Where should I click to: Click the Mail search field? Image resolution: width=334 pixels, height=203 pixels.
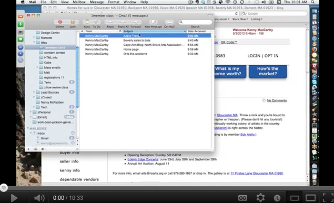click(195, 22)
